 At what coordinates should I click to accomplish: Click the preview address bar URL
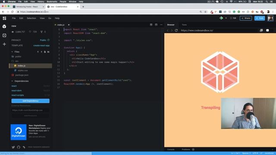197,31
